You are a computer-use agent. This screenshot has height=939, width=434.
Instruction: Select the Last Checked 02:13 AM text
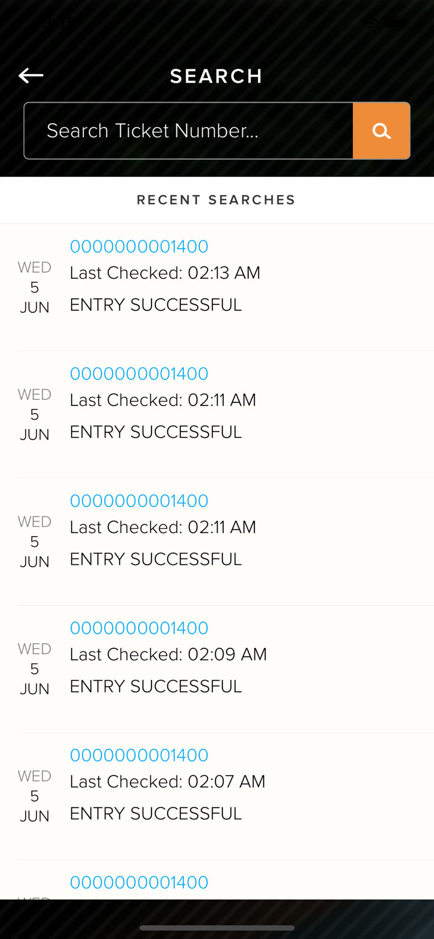[165, 273]
